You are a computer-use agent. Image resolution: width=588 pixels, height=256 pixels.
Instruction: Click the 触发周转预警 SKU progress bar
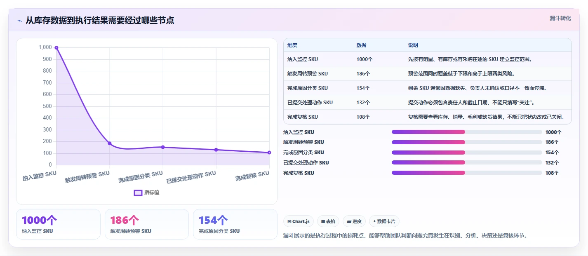(467, 142)
